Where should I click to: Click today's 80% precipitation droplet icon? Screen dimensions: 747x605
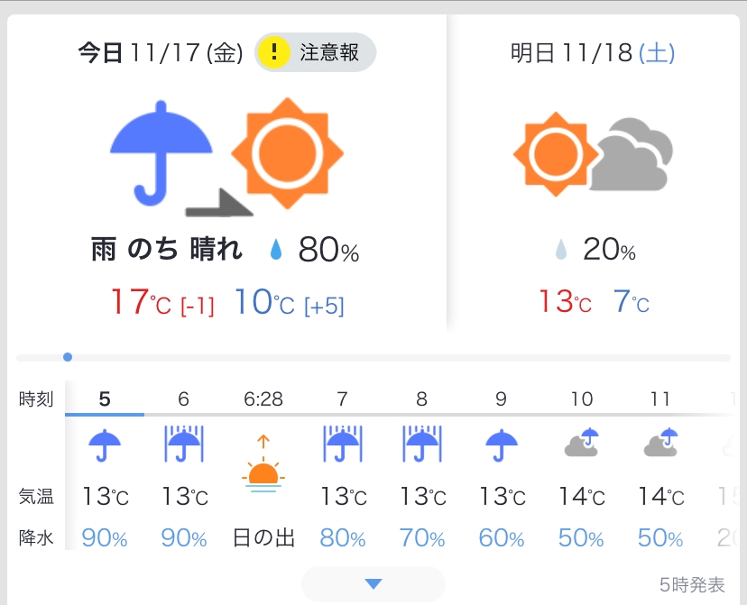click(275, 252)
